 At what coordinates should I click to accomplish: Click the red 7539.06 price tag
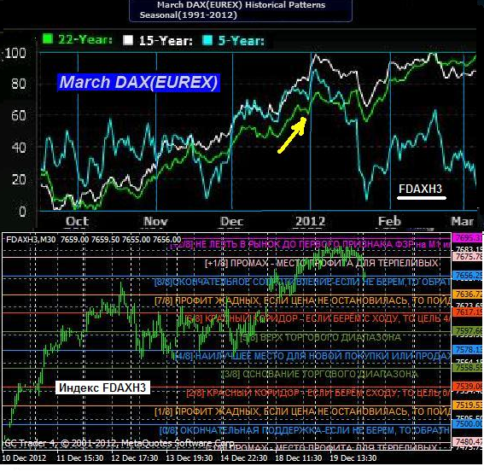point(468,387)
